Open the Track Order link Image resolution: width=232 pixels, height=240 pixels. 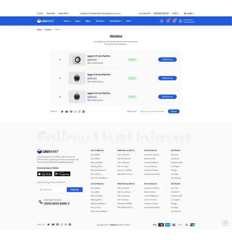[x=51, y=13]
